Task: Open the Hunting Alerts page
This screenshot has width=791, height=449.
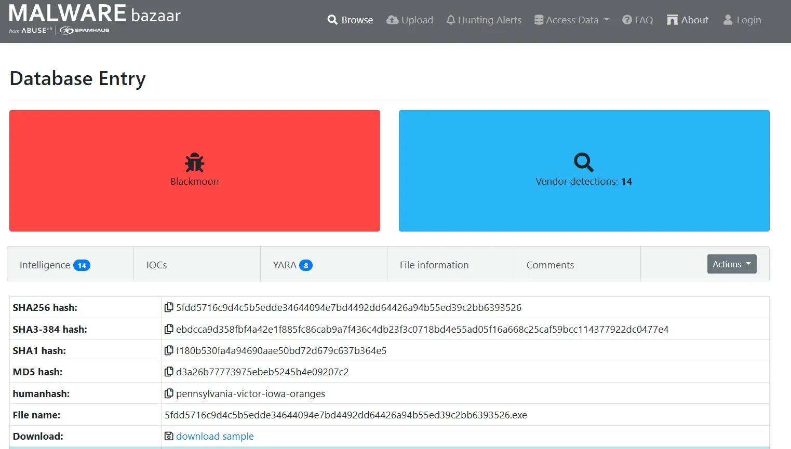Action: click(484, 20)
